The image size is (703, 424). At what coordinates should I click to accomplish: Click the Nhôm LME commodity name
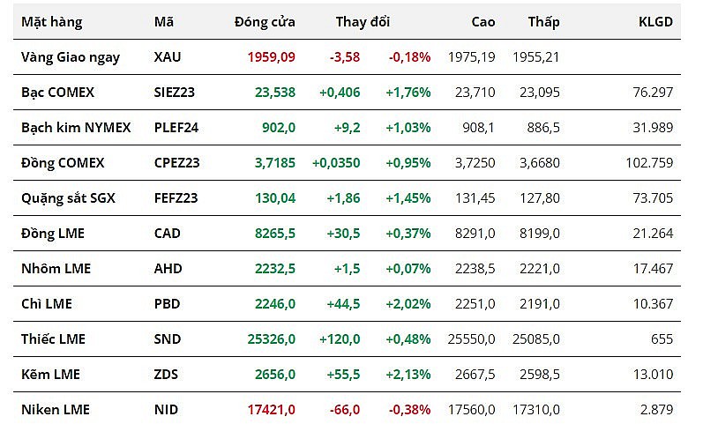point(56,269)
